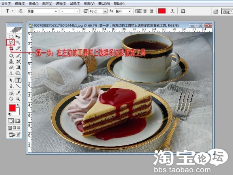
Task: Click the Go to Bridge folder icon
Action: (x=216, y=11)
